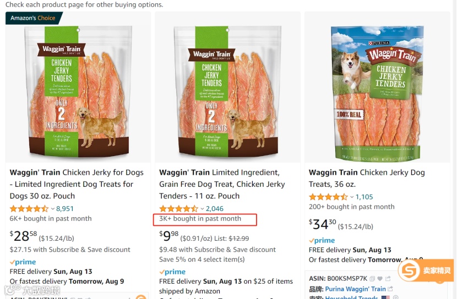Click the heart icon next to the ASIN

coord(379,279)
